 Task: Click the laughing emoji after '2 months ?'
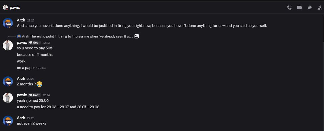(x=39, y=84)
